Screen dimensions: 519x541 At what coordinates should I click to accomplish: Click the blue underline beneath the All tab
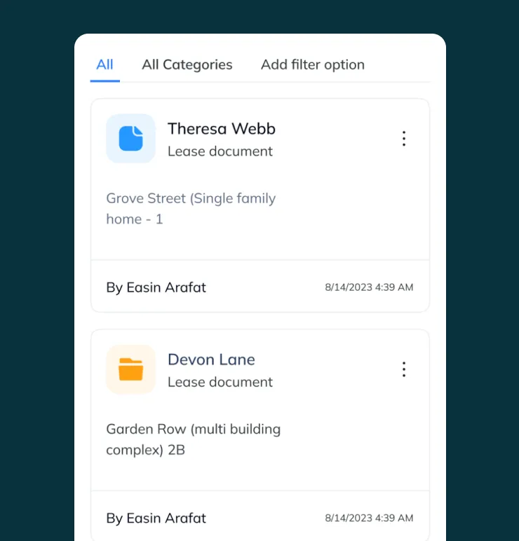pyautogui.click(x=105, y=81)
